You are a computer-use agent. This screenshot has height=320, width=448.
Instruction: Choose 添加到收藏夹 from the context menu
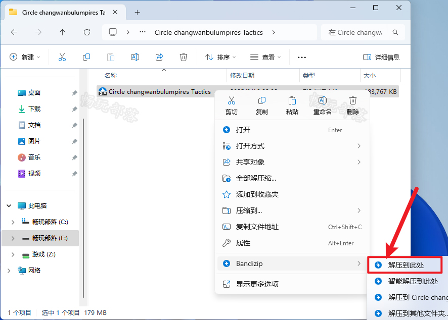point(292,194)
